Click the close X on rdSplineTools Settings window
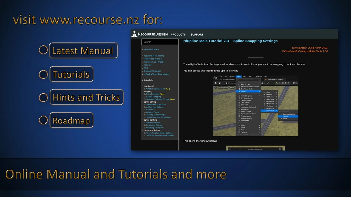This screenshot has width=351, height=197. (x=280, y=149)
